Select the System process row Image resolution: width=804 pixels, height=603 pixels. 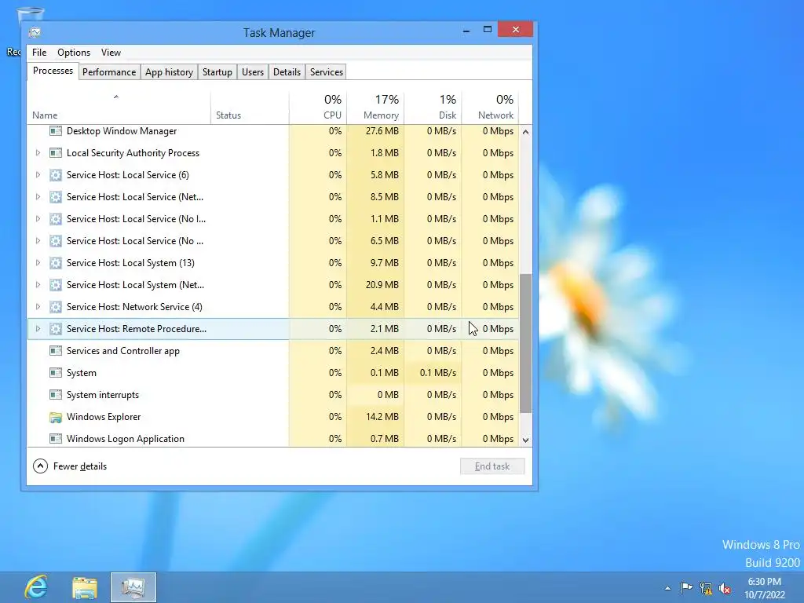click(272, 373)
